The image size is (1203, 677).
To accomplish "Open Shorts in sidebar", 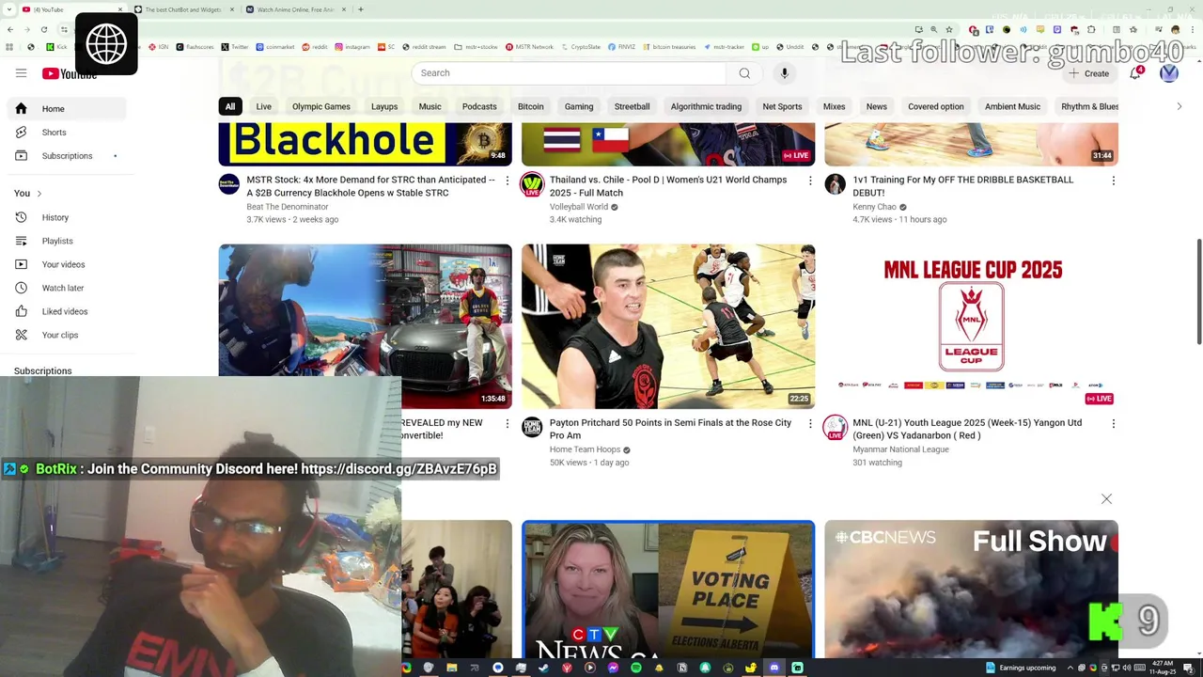I will 66,133.
